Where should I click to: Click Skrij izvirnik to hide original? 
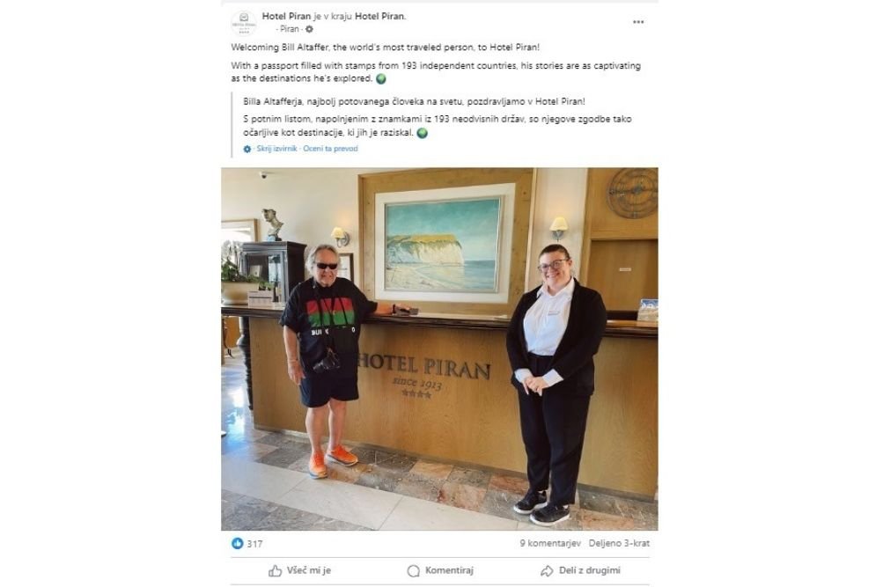[x=276, y=149]
